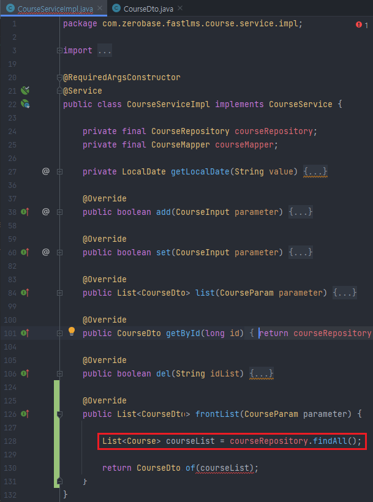
Task: Expand folded body of add method
Action: (x=301, y=212)
